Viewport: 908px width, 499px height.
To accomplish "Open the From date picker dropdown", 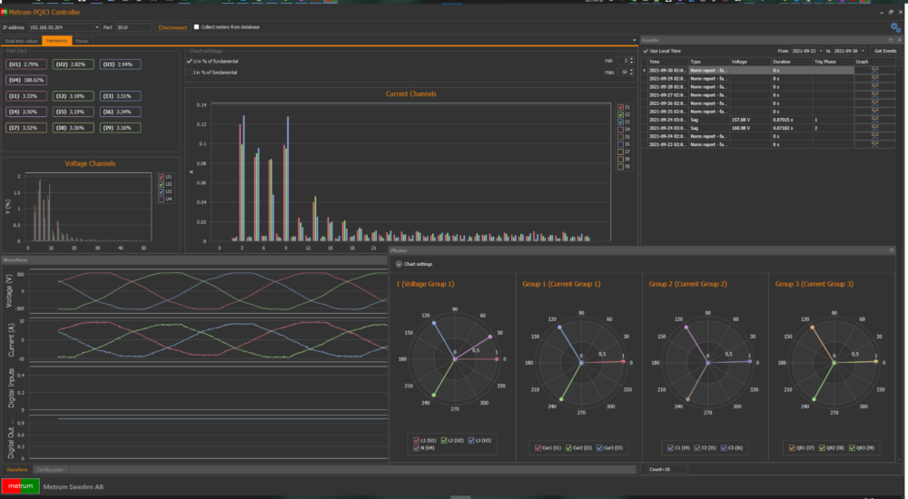I will click(x=821, y=51).
